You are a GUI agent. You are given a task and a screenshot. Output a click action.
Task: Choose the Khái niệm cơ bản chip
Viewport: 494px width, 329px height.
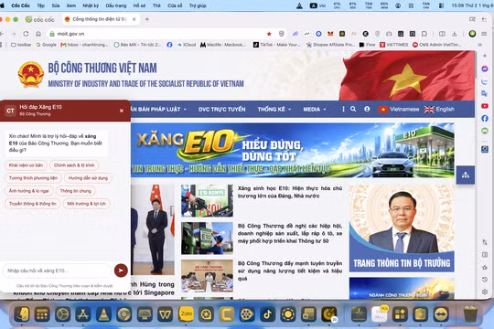click(x=26, y=165)
